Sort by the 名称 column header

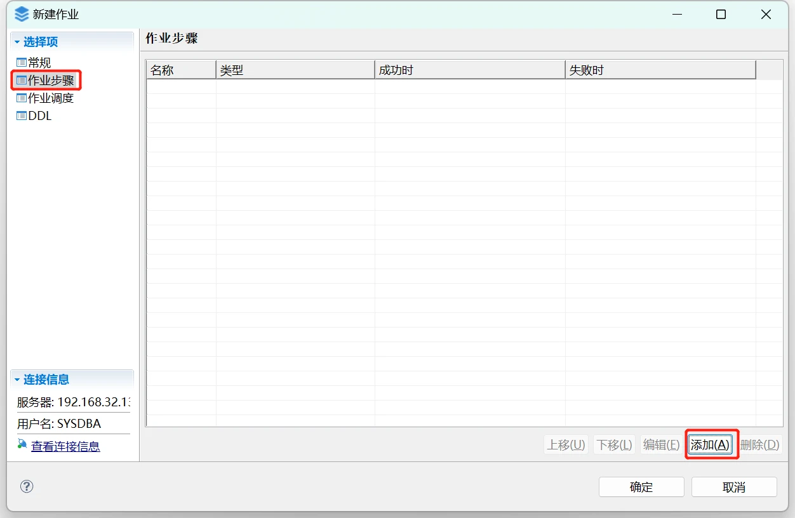point(180,70)
